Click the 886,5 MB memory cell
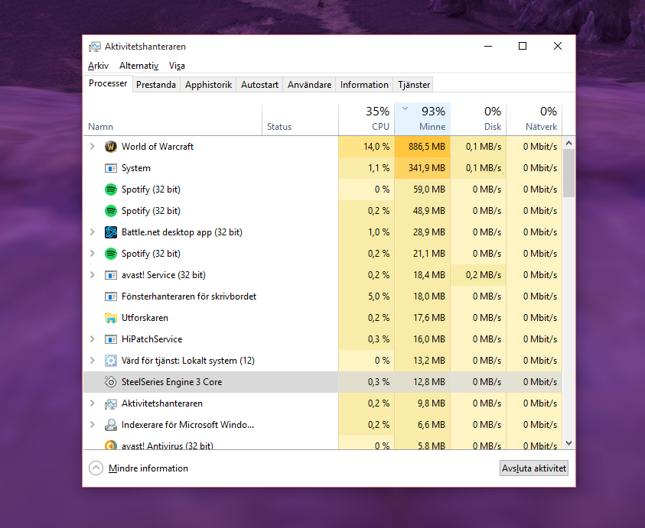The height and width of the screenshot is (528, 645). point(422,147)
